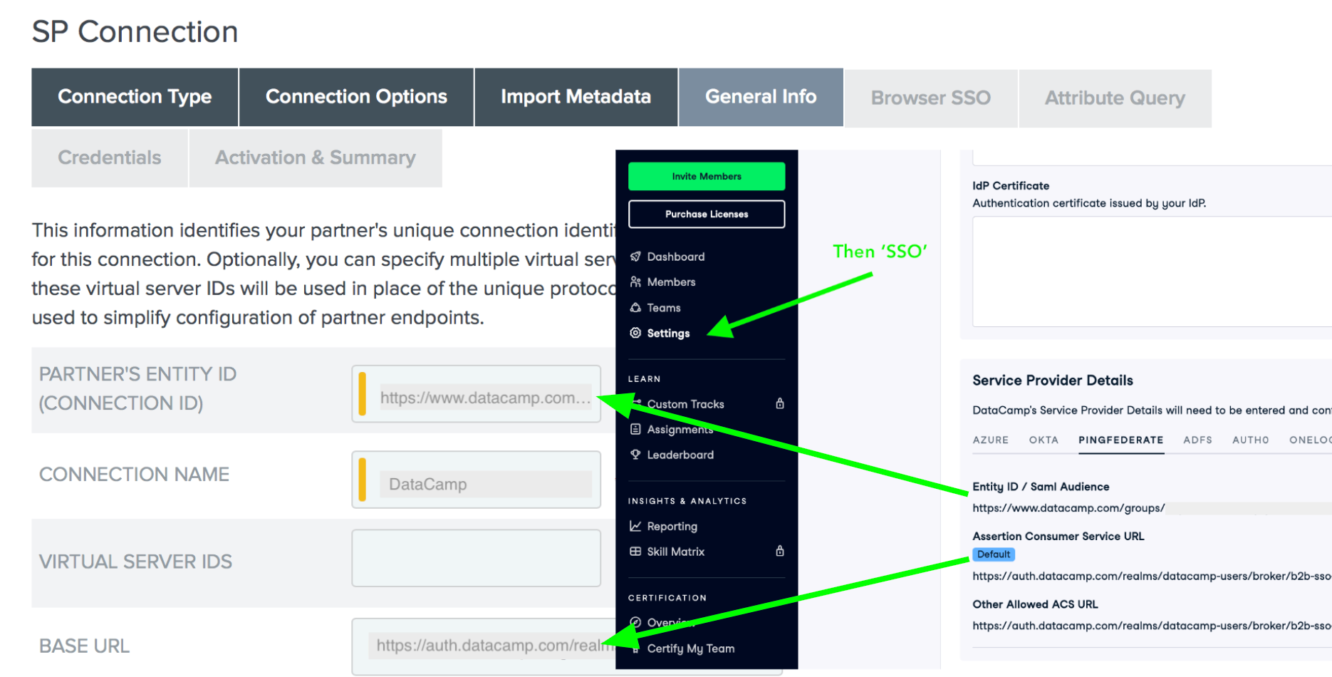The image size is (1332, 677).
Task: Open the Activation & Summary tab
Action: [x=315, y=157]
